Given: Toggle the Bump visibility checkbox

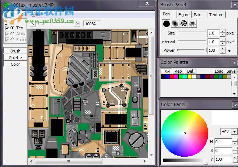Looking at the screenshot, I should pos(7,40).
